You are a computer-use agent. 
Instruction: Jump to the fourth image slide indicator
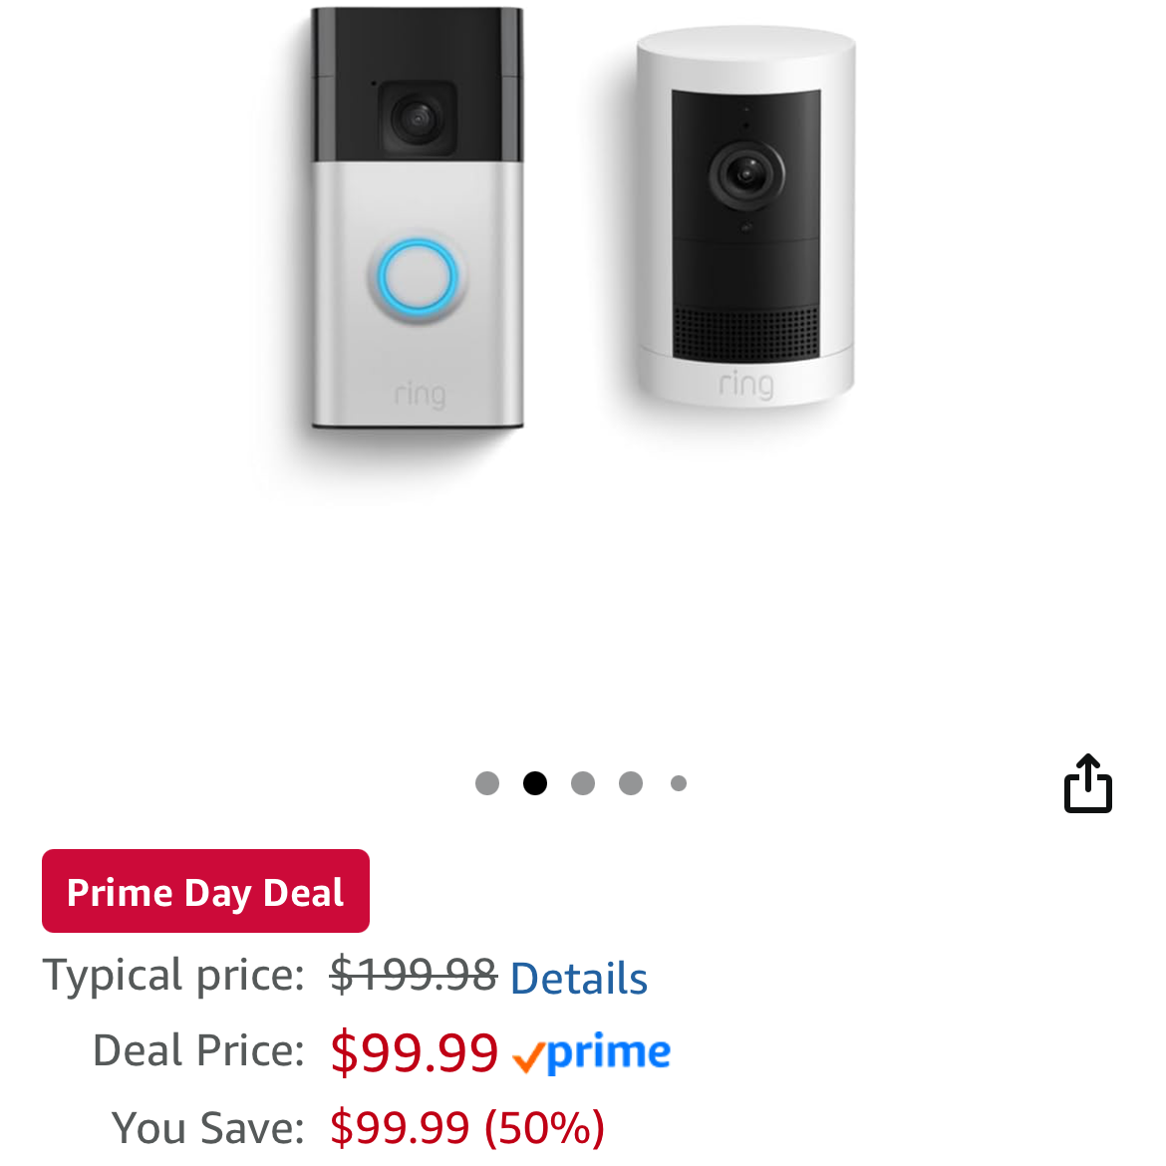[x=630, y=783]
